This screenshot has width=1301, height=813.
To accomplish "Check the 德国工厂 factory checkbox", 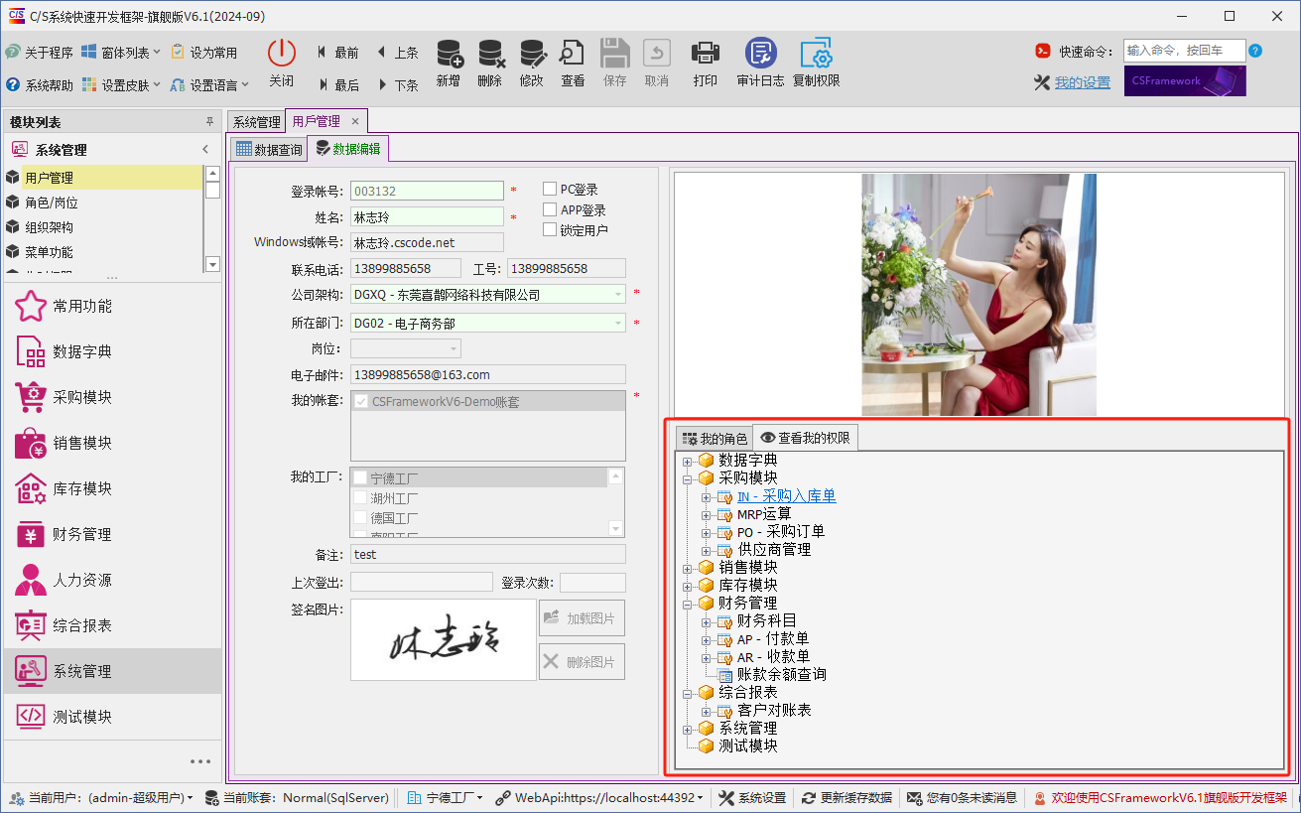I will (x=360, y=518).
